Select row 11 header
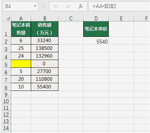The image size is (150, 133). click(6, 108)
